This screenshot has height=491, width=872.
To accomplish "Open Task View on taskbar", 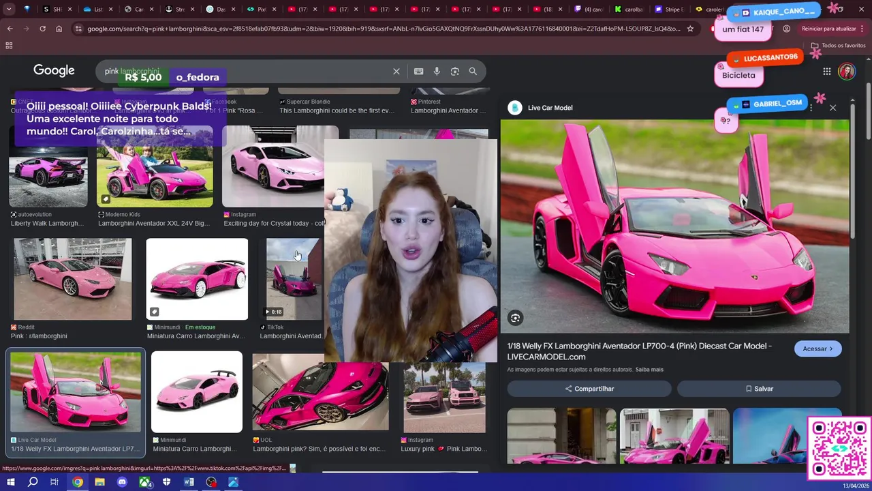I will (x=54, y=482).
